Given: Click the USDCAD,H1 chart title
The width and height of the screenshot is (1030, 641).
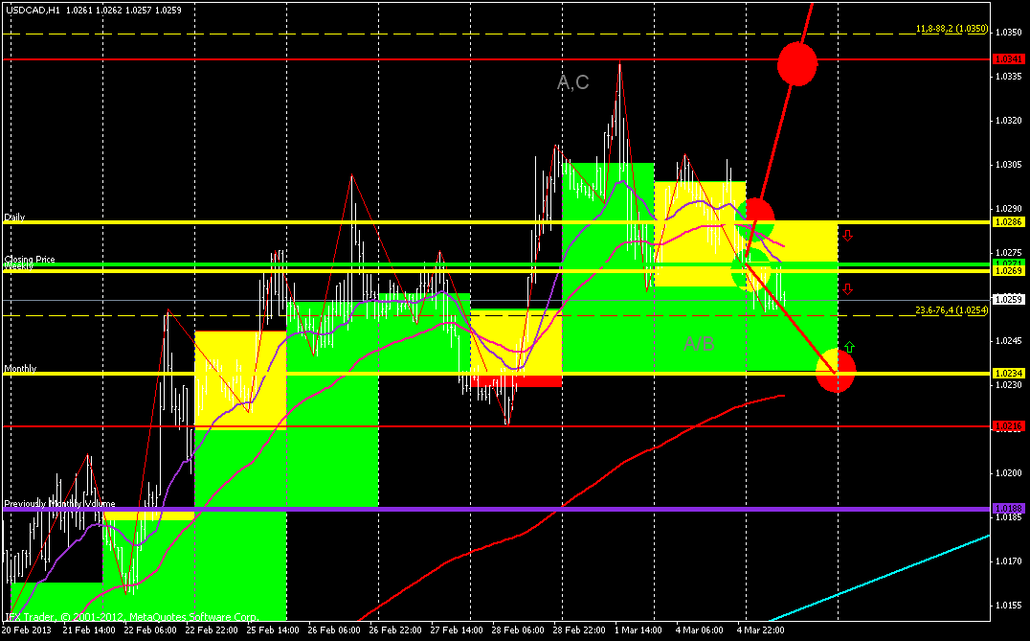Looking at the screenshot, I should (x=33, y=10).
